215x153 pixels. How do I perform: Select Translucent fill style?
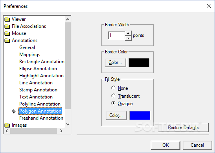coord(114,96)
